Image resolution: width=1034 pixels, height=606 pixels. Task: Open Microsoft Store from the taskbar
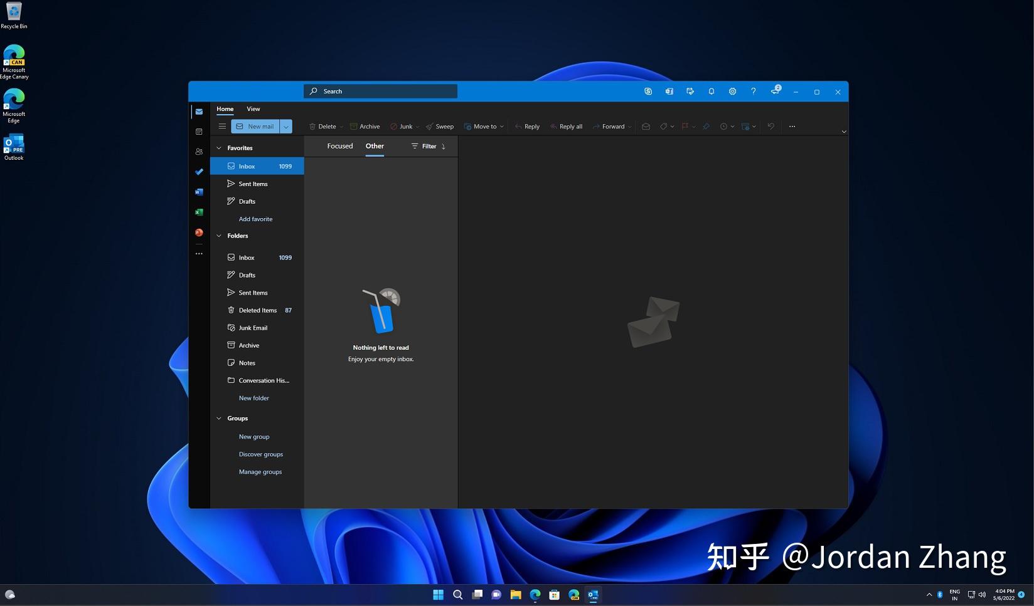click(555, 595)
